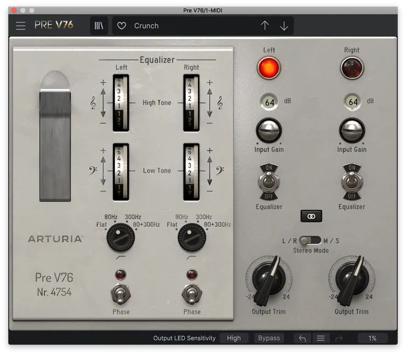Image resolution: width=406 pixels, height=355 pixels.
Task: Click left filter Flat position label
Action: coord(101,225)
